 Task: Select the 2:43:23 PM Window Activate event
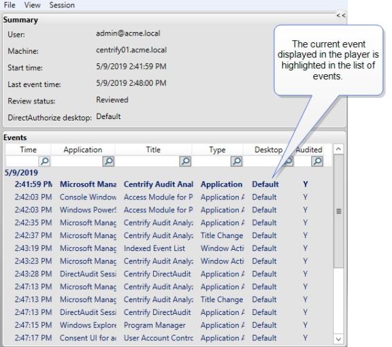point(169,261)
